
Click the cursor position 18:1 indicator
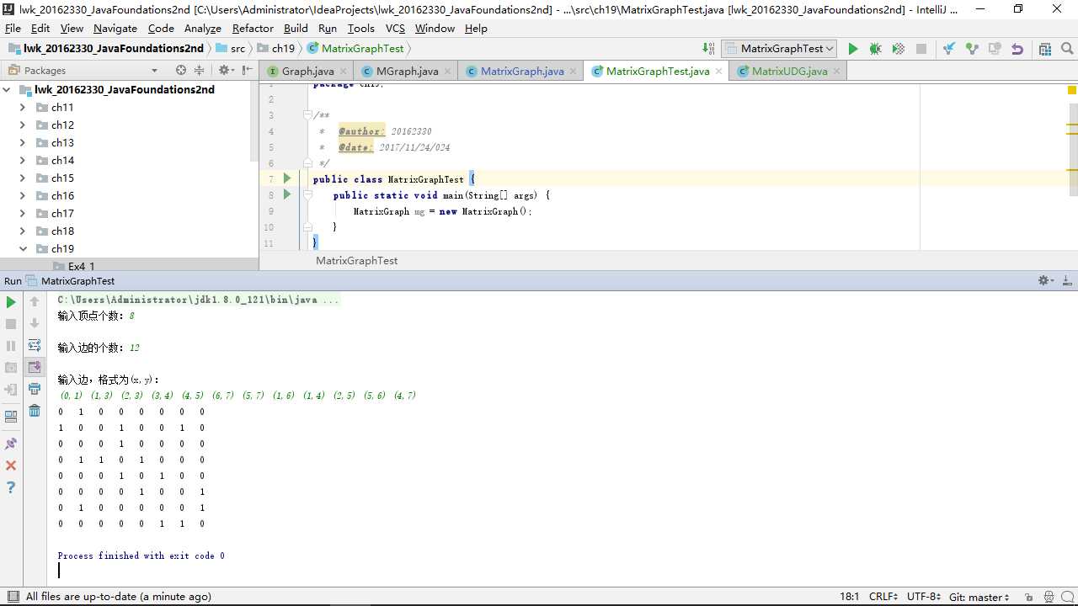(x=850, y=597)
